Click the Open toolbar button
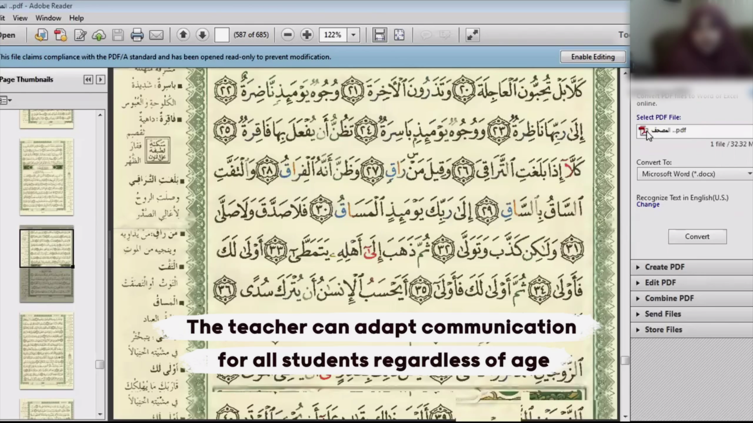The width and height of the screenshot is (753, 423). [7, 35]
